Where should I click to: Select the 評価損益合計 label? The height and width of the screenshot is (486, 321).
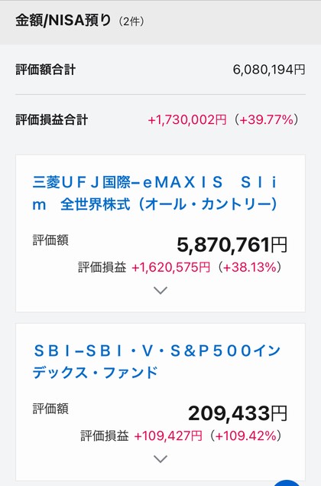pyautogui.click(x=52, y=119)
